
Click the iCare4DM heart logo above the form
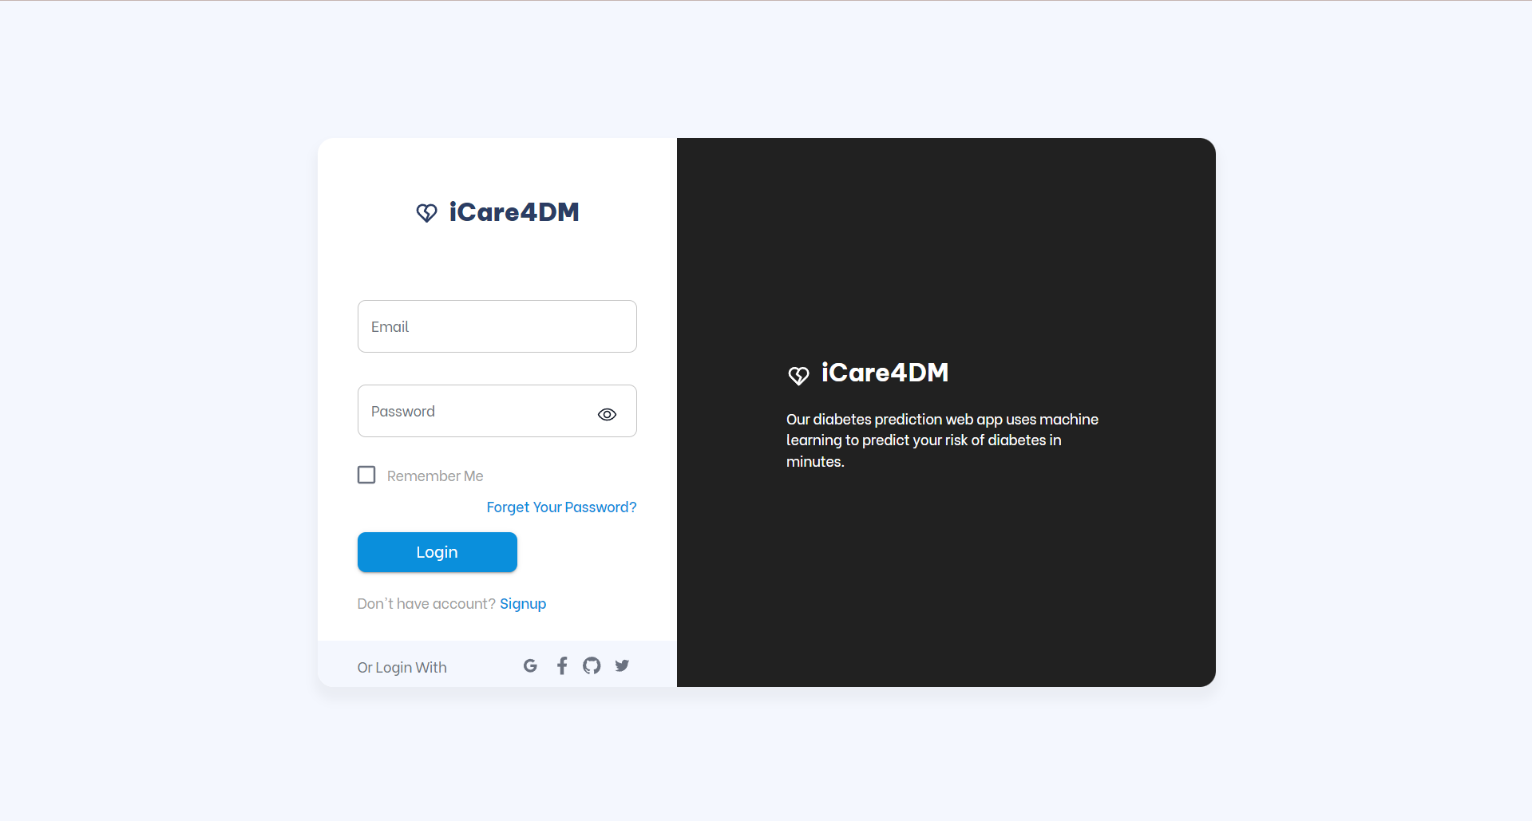tap(426, 212)
